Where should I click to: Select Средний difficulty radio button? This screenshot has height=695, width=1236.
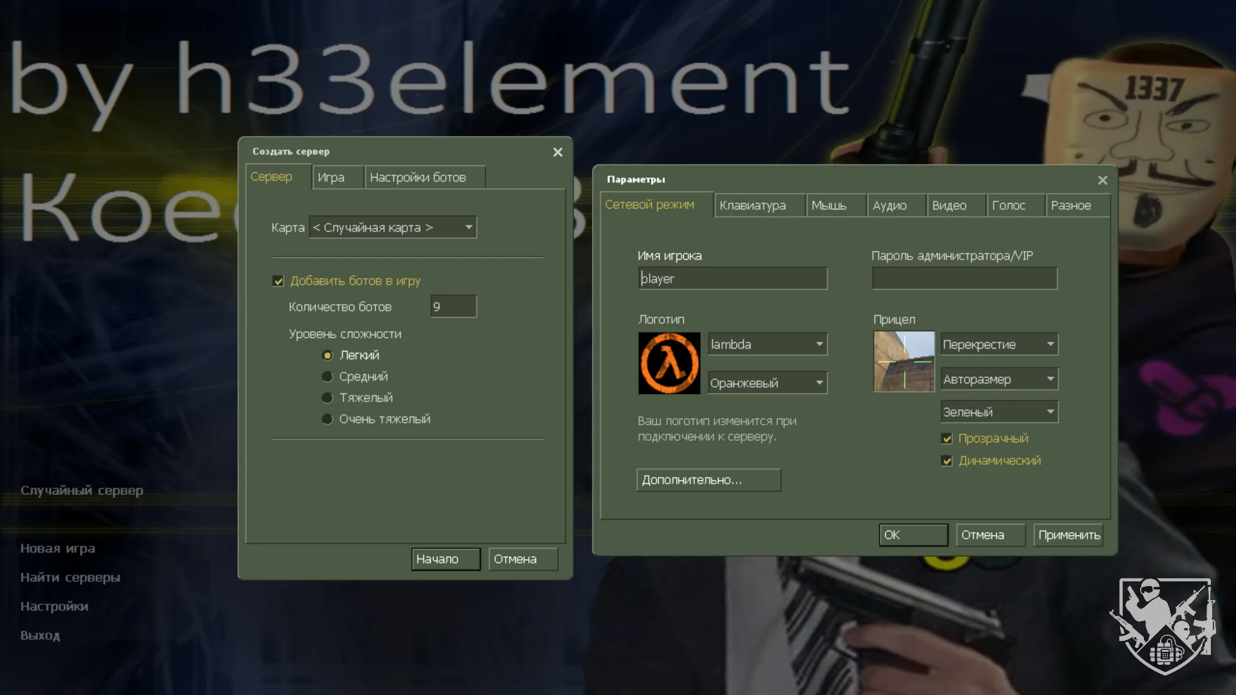pos(327,376)
